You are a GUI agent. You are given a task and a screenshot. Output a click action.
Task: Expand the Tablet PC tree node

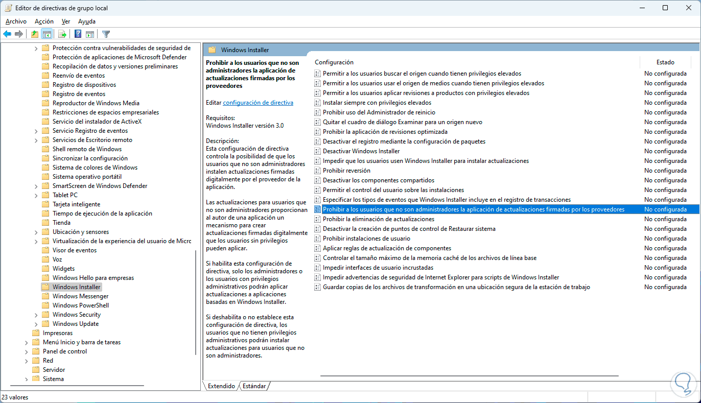36,195
